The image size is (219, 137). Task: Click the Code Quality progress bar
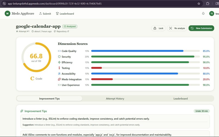[145, 51]
